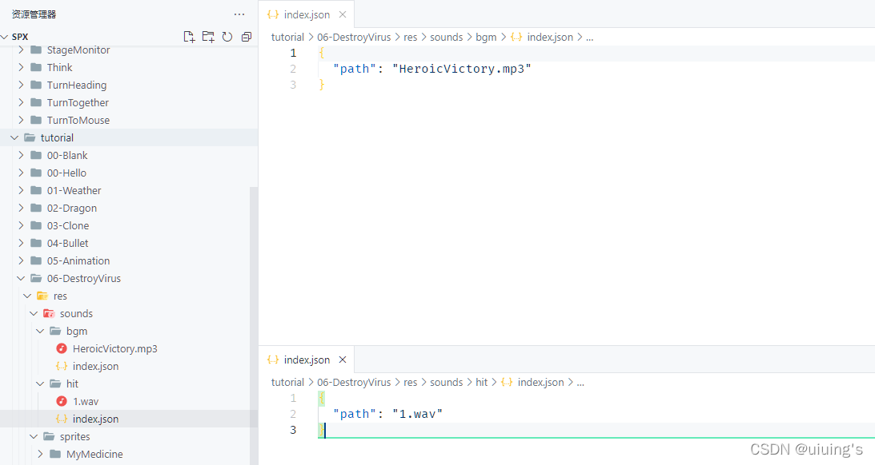Click the explorer vertical scrollbar
Image resolution: width=875 pixels, height=465 pixels.
(x=254, y=326)
